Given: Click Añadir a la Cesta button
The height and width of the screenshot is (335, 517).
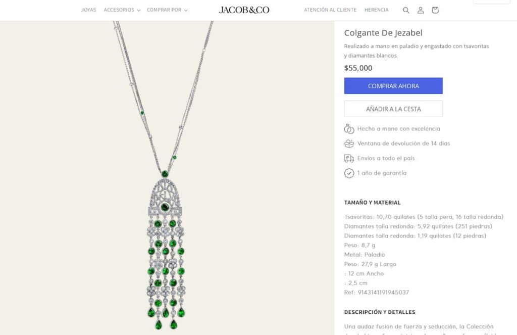Looking at the screenshot, I should (x=393, y=109).
